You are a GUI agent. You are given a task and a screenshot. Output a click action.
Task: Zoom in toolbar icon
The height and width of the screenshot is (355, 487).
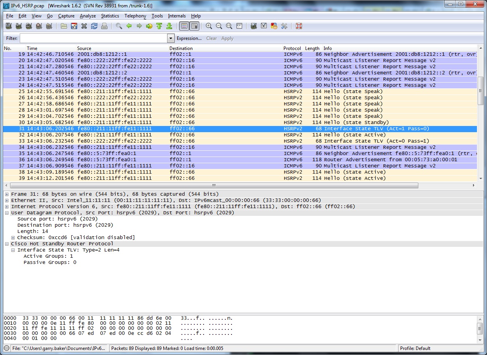(209, 26)
